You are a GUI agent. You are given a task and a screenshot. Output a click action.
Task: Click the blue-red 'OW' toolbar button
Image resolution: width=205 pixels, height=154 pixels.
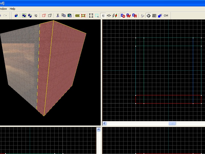click(129, 16)
